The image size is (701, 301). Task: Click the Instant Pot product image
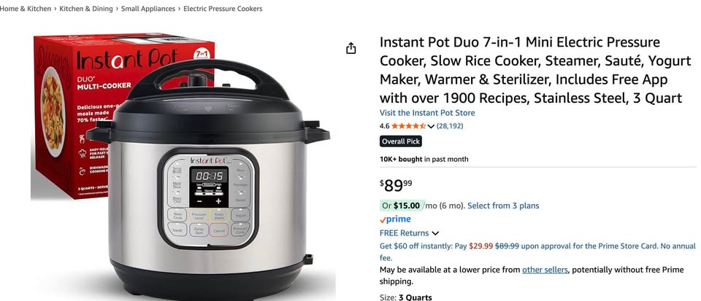183,165
